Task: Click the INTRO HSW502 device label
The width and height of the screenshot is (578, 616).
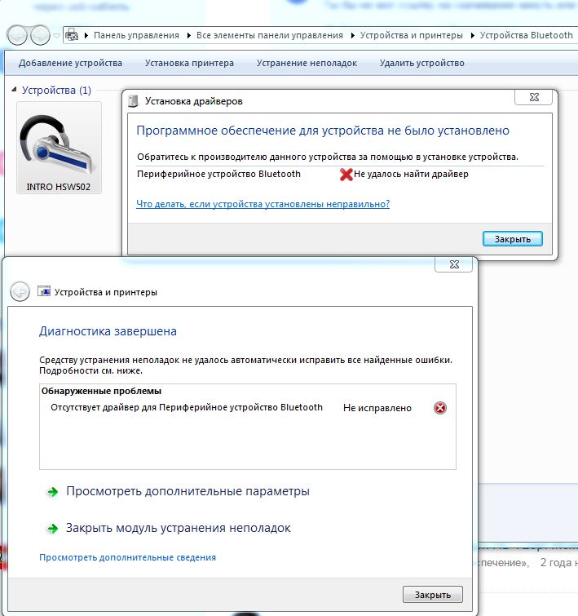Action: point(59,187)
